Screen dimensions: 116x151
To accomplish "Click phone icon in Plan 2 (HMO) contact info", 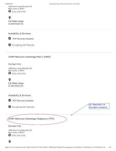I will pos(10,73).
